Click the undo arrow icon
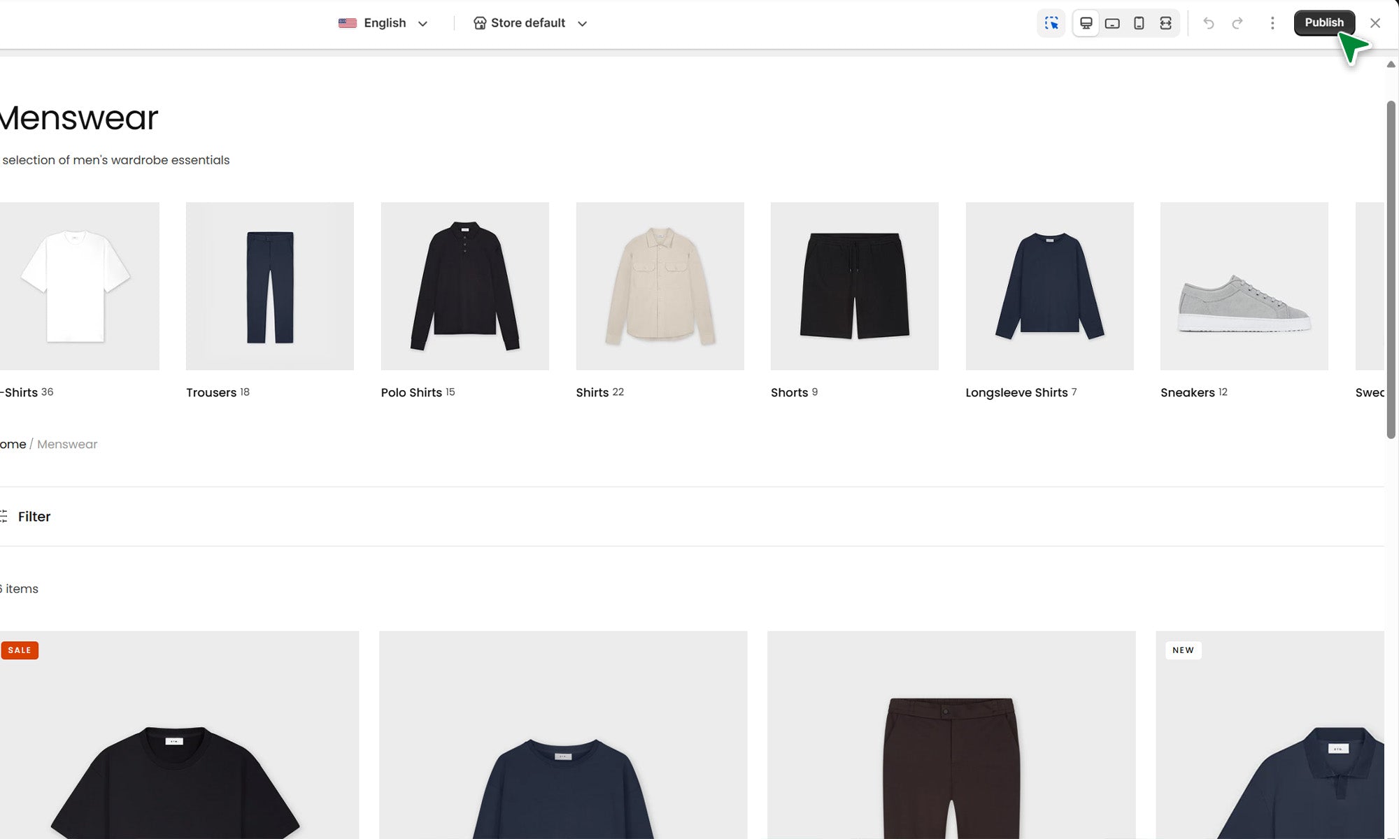 pos(1208,23)
